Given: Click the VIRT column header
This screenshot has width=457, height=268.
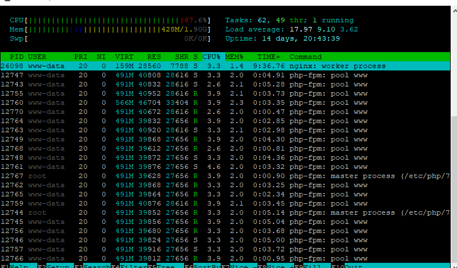Looking at the screenshot, I should (x=124, y=57).
